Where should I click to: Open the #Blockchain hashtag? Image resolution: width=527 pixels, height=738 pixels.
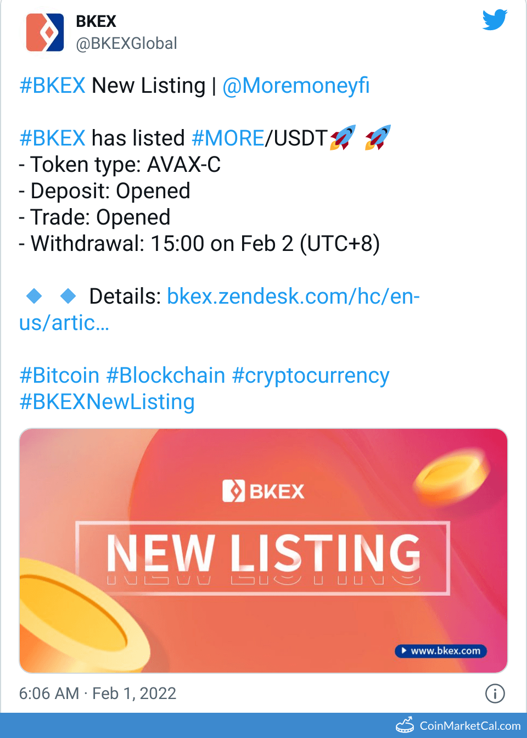coord(166,376)
